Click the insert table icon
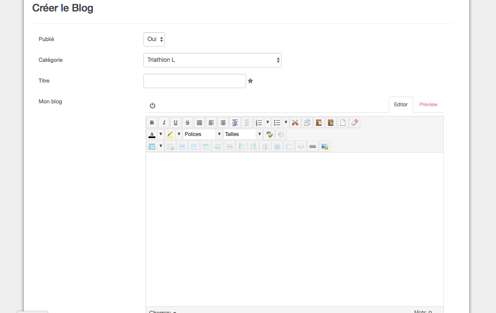This screenshot has width=496, height=313. click(152, 147)
